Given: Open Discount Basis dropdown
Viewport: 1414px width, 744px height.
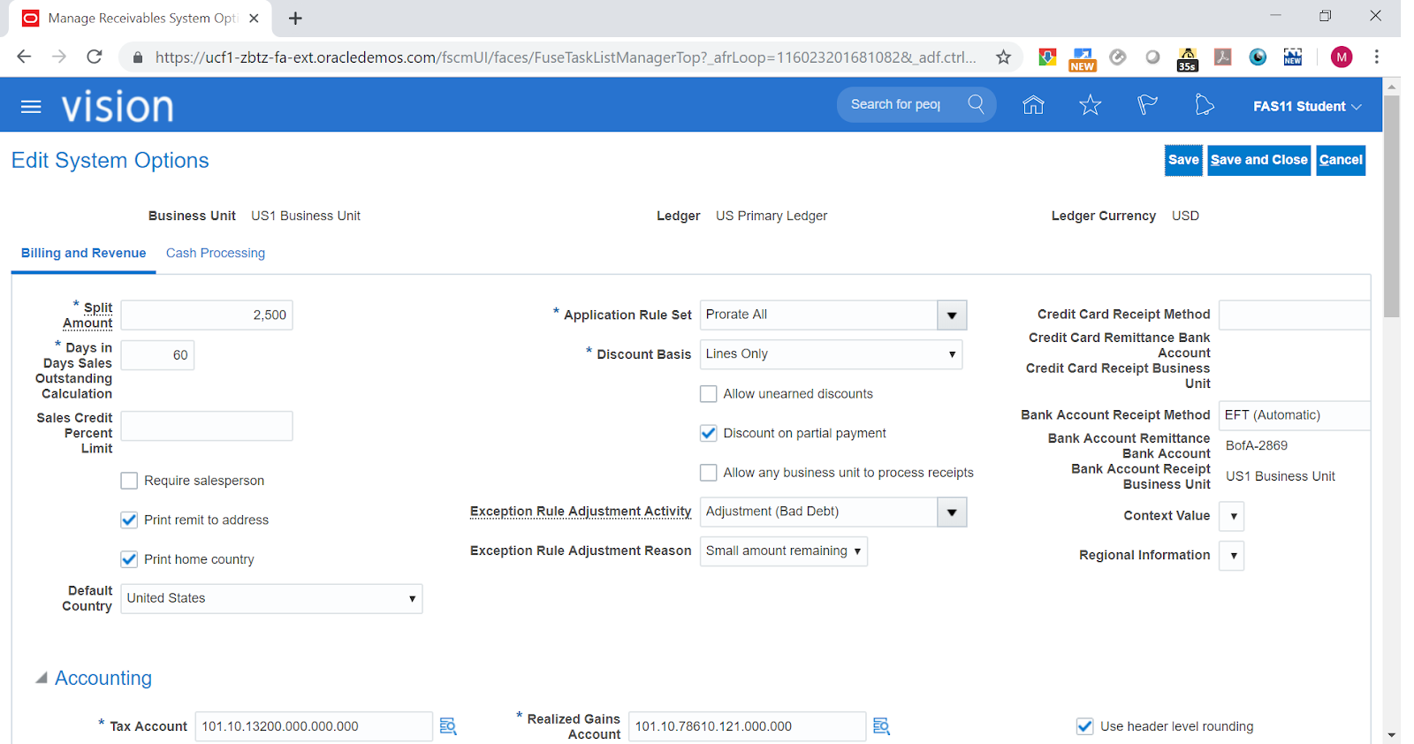Looking at the screenshot, I should pyautogui.click(x=831, y=354).
